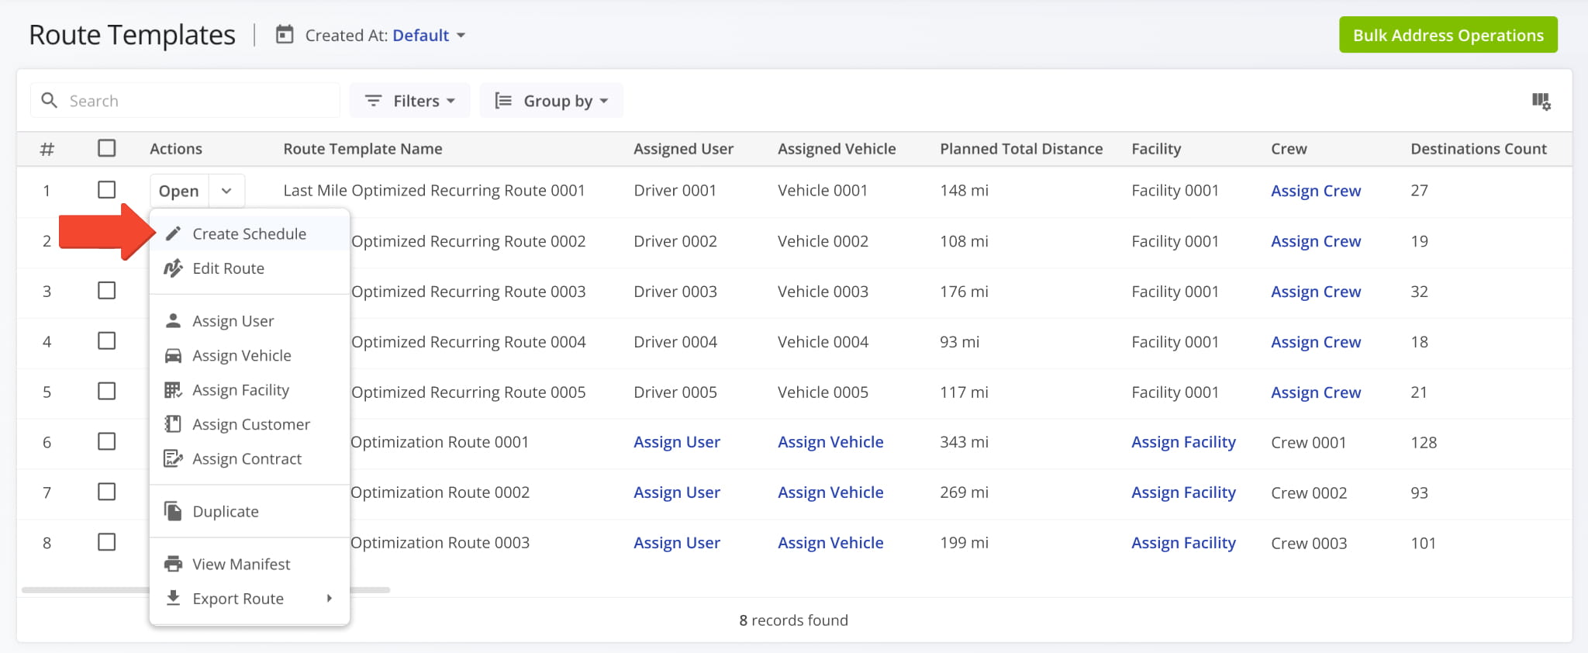Check the box for row 6

pos(107,441)
